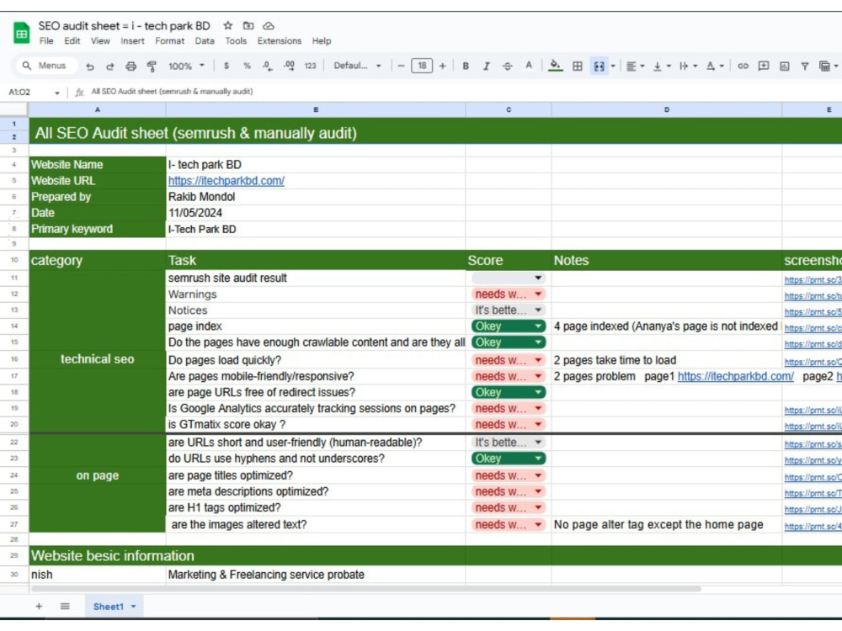Image resolution: width=842 pixels, height=631 pixels.
Task: Format as percent with percent icon
Action: (247, 66)
